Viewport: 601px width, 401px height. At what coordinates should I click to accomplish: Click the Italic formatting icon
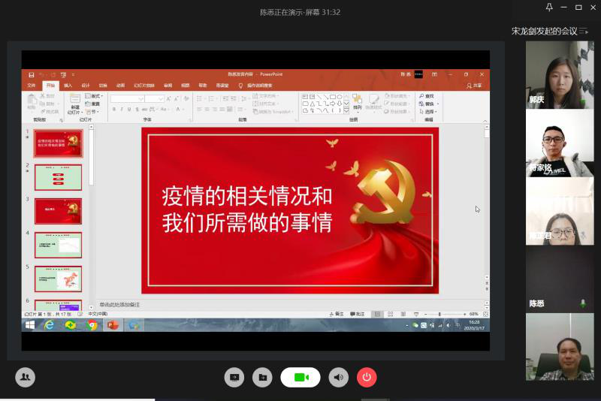point(122,110)
